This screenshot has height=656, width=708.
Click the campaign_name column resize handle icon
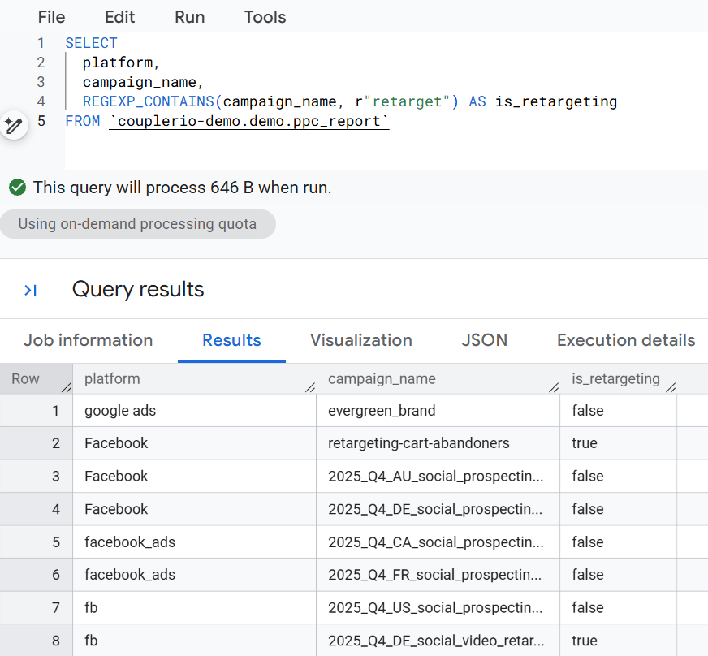tap(554, 387)
